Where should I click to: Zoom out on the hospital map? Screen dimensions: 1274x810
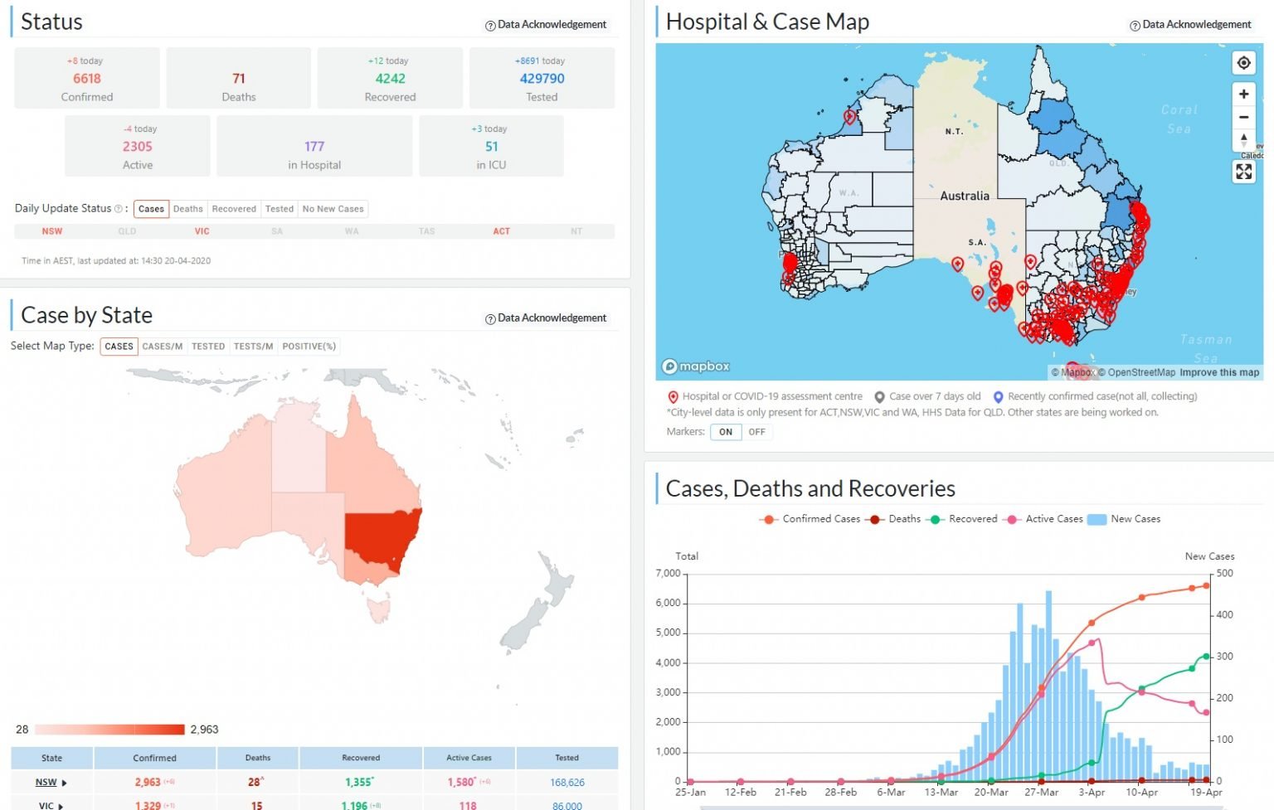(1243, 117)
